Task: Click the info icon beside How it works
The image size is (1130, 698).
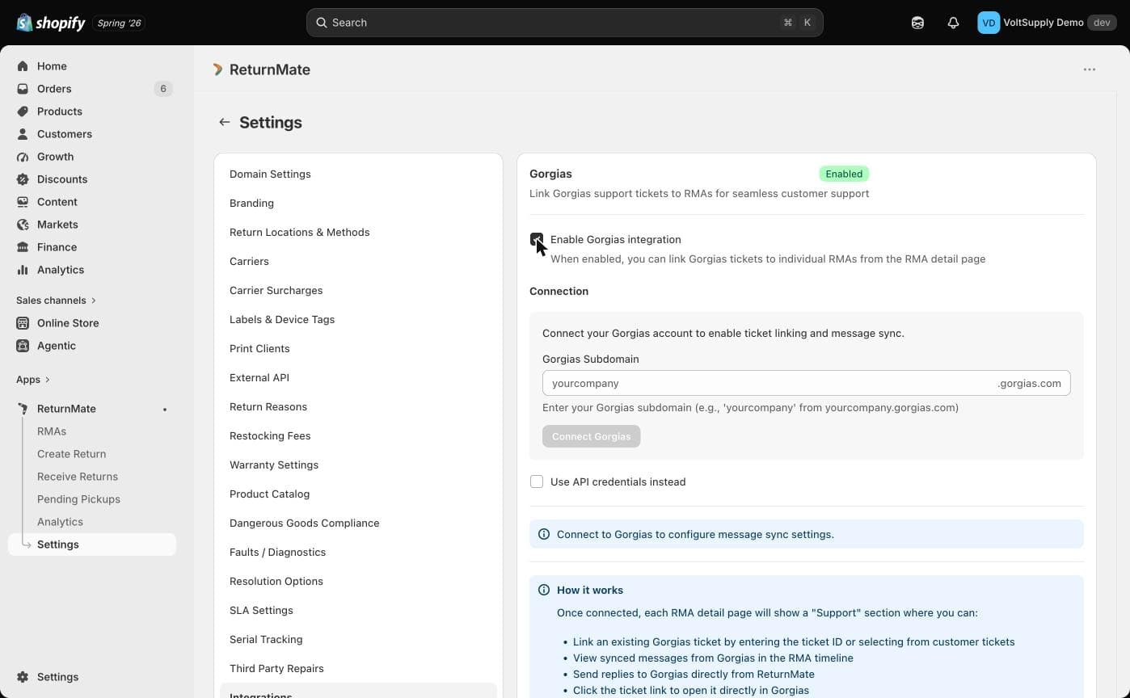Action: (x=544, y=590)
